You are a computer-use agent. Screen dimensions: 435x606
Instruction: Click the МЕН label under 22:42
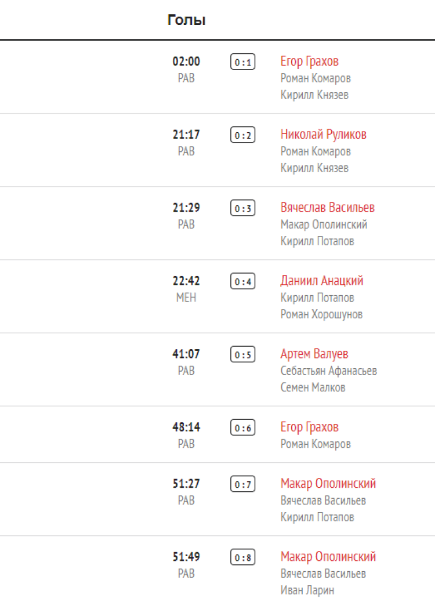point(186,297)
